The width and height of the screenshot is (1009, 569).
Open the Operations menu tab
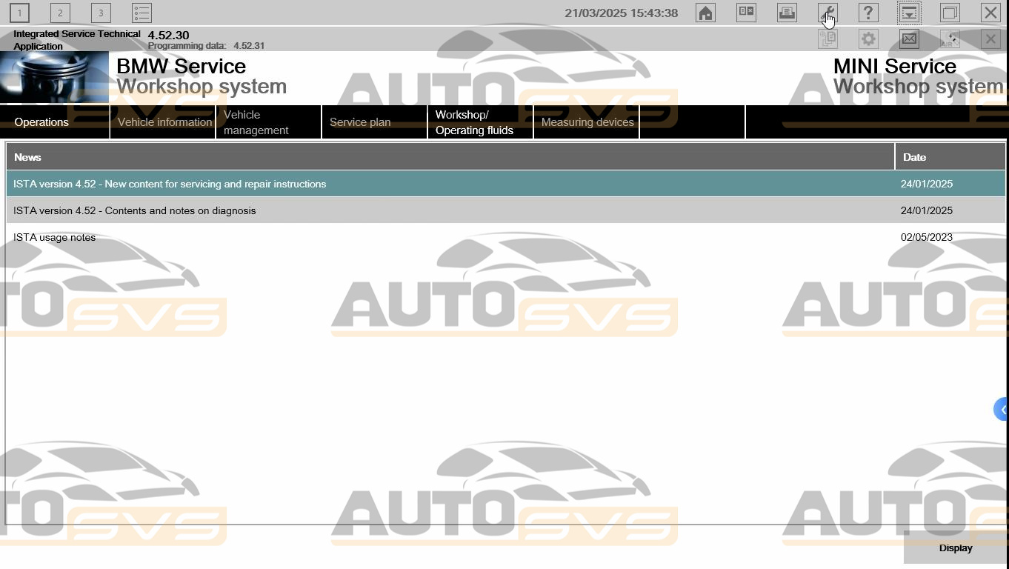pos(55,122)
